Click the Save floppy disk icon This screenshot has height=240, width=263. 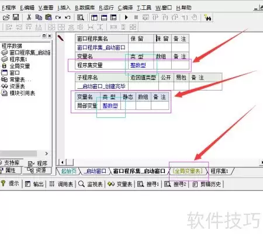[x=16, y=18]
